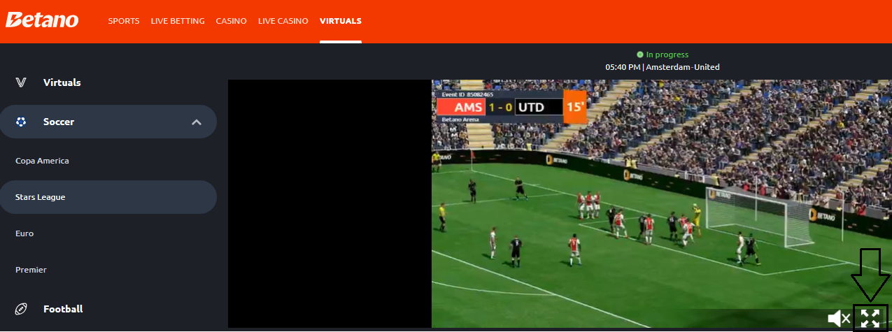892x332 pixels.
Task: Click the Betano logo
Action: 42,20
